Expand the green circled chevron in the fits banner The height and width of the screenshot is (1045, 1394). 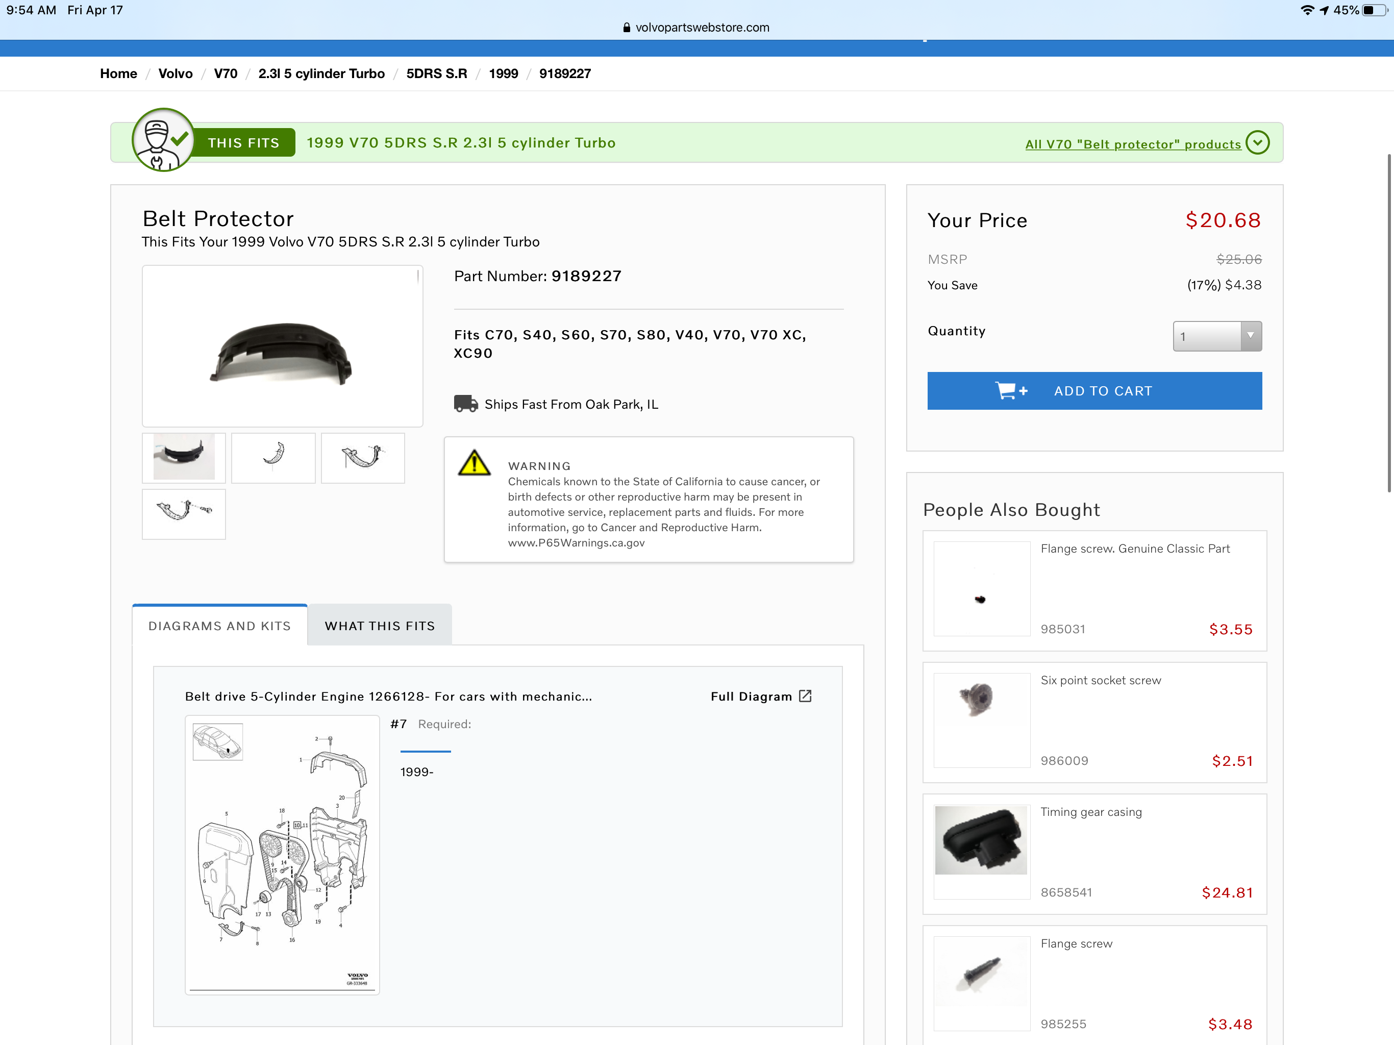coord(1257,142)
